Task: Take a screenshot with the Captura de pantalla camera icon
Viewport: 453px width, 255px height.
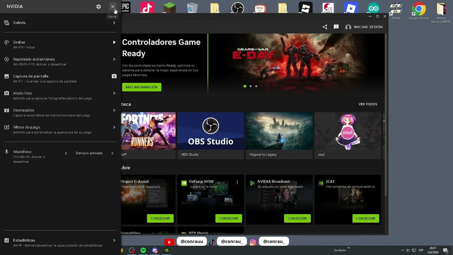Action: (114, 76)
